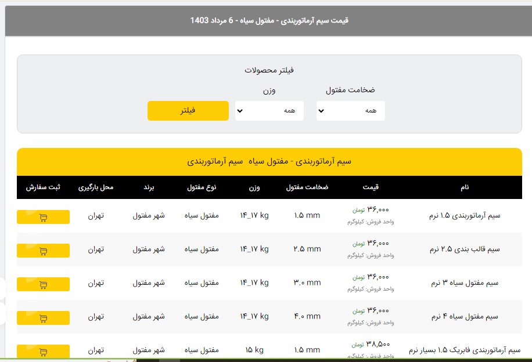Expand the وزن filter dropdown

point(269,110)
